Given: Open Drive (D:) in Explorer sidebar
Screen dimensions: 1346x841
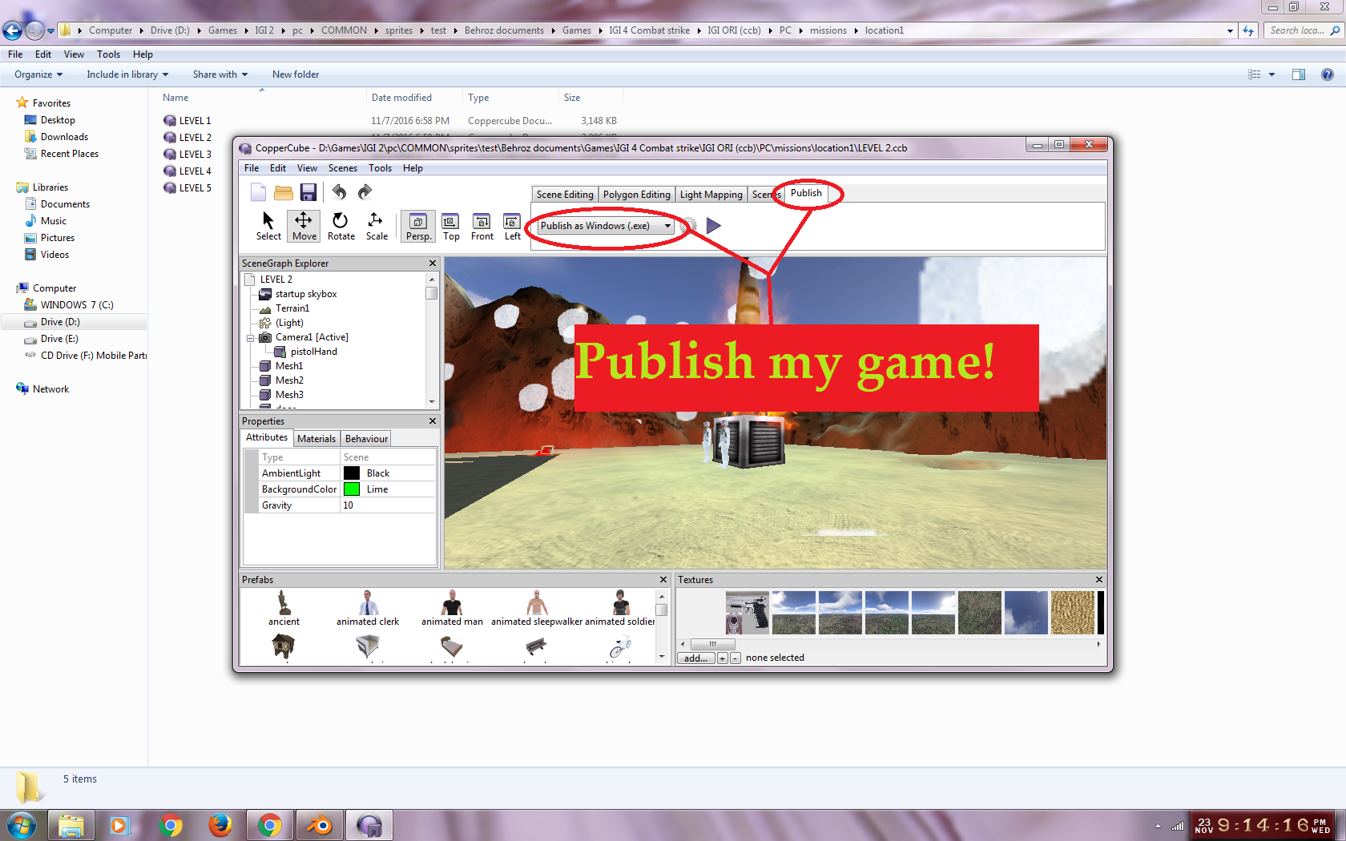Looking at the screenshot, I should [x=60, y=322].
